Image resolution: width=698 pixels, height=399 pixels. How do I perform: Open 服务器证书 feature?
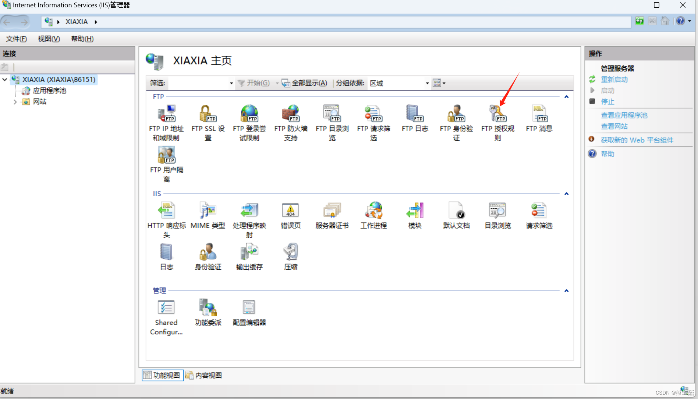[x=332, y=215]
